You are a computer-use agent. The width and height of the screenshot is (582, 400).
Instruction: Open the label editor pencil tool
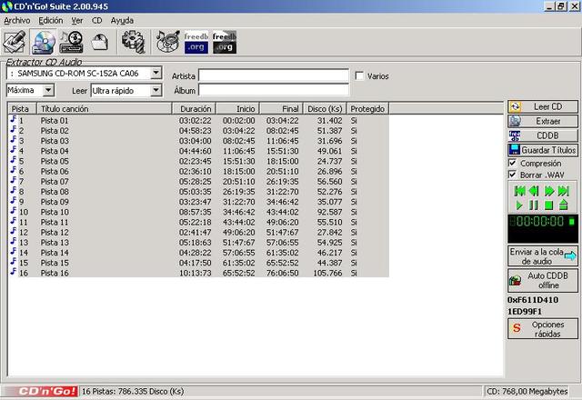pos(15,42)
